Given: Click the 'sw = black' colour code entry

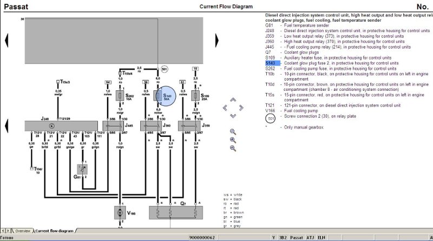Looking at the screenshot, I should click(233, 199).
